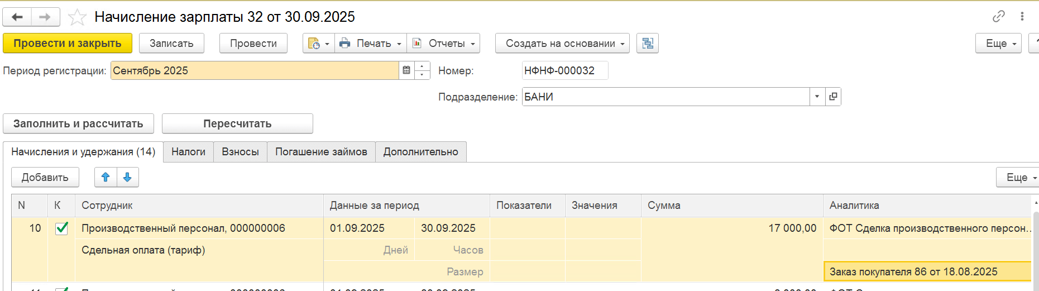Viewport: 1039px width, 291px height.
Task: Move row down with blue arrow
Action: click(127, 177)
